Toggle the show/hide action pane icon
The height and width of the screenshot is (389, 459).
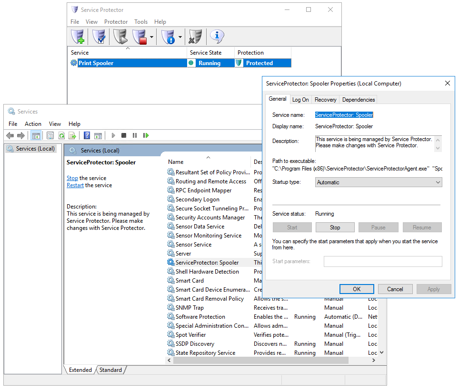tap(98, 135)
